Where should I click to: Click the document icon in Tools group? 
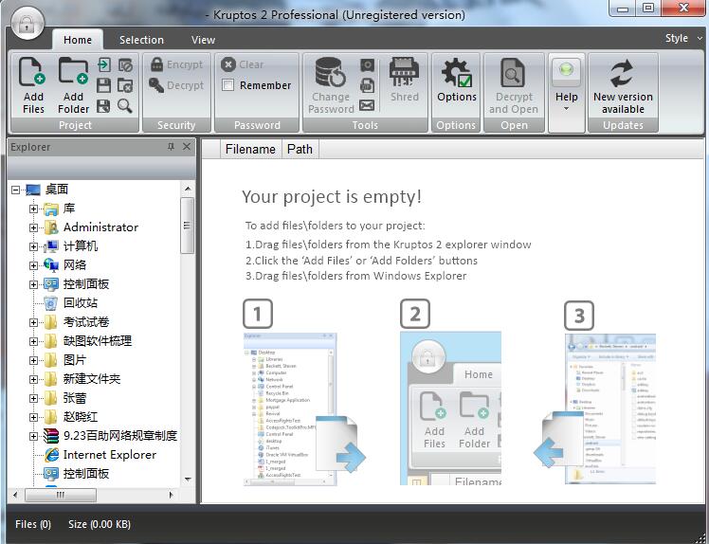pyautogui.click(x=367, y=85)
